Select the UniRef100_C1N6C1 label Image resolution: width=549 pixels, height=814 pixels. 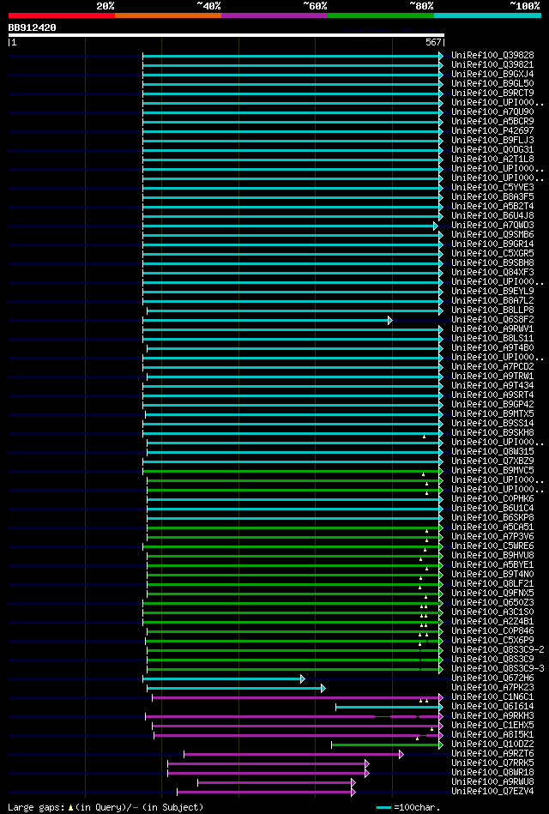[x=492, y=697]
